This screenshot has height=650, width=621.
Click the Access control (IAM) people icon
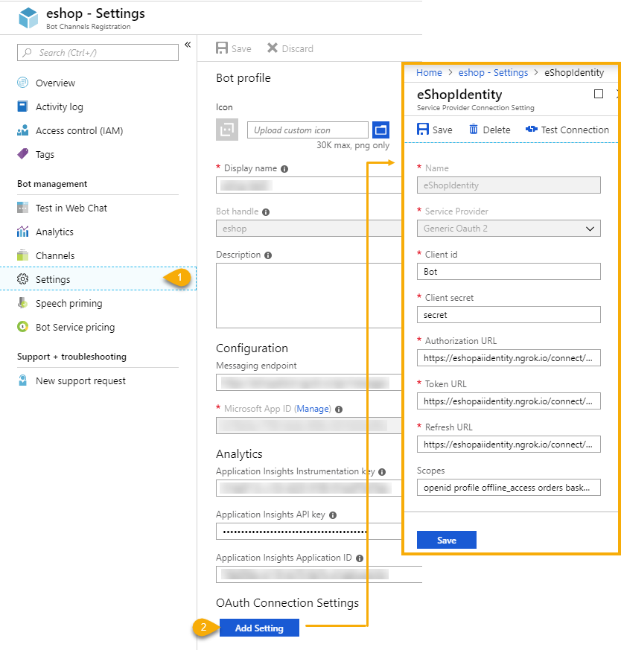[x=23, y=130]
